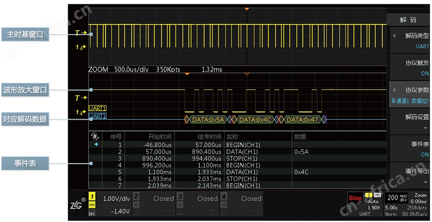Expand the 事件导出 submenu
The image size is (432, 222).
pos(409,175)
